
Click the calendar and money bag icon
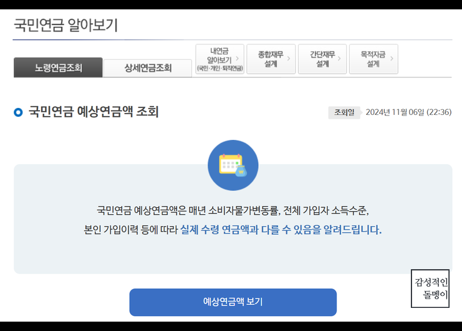233,165
